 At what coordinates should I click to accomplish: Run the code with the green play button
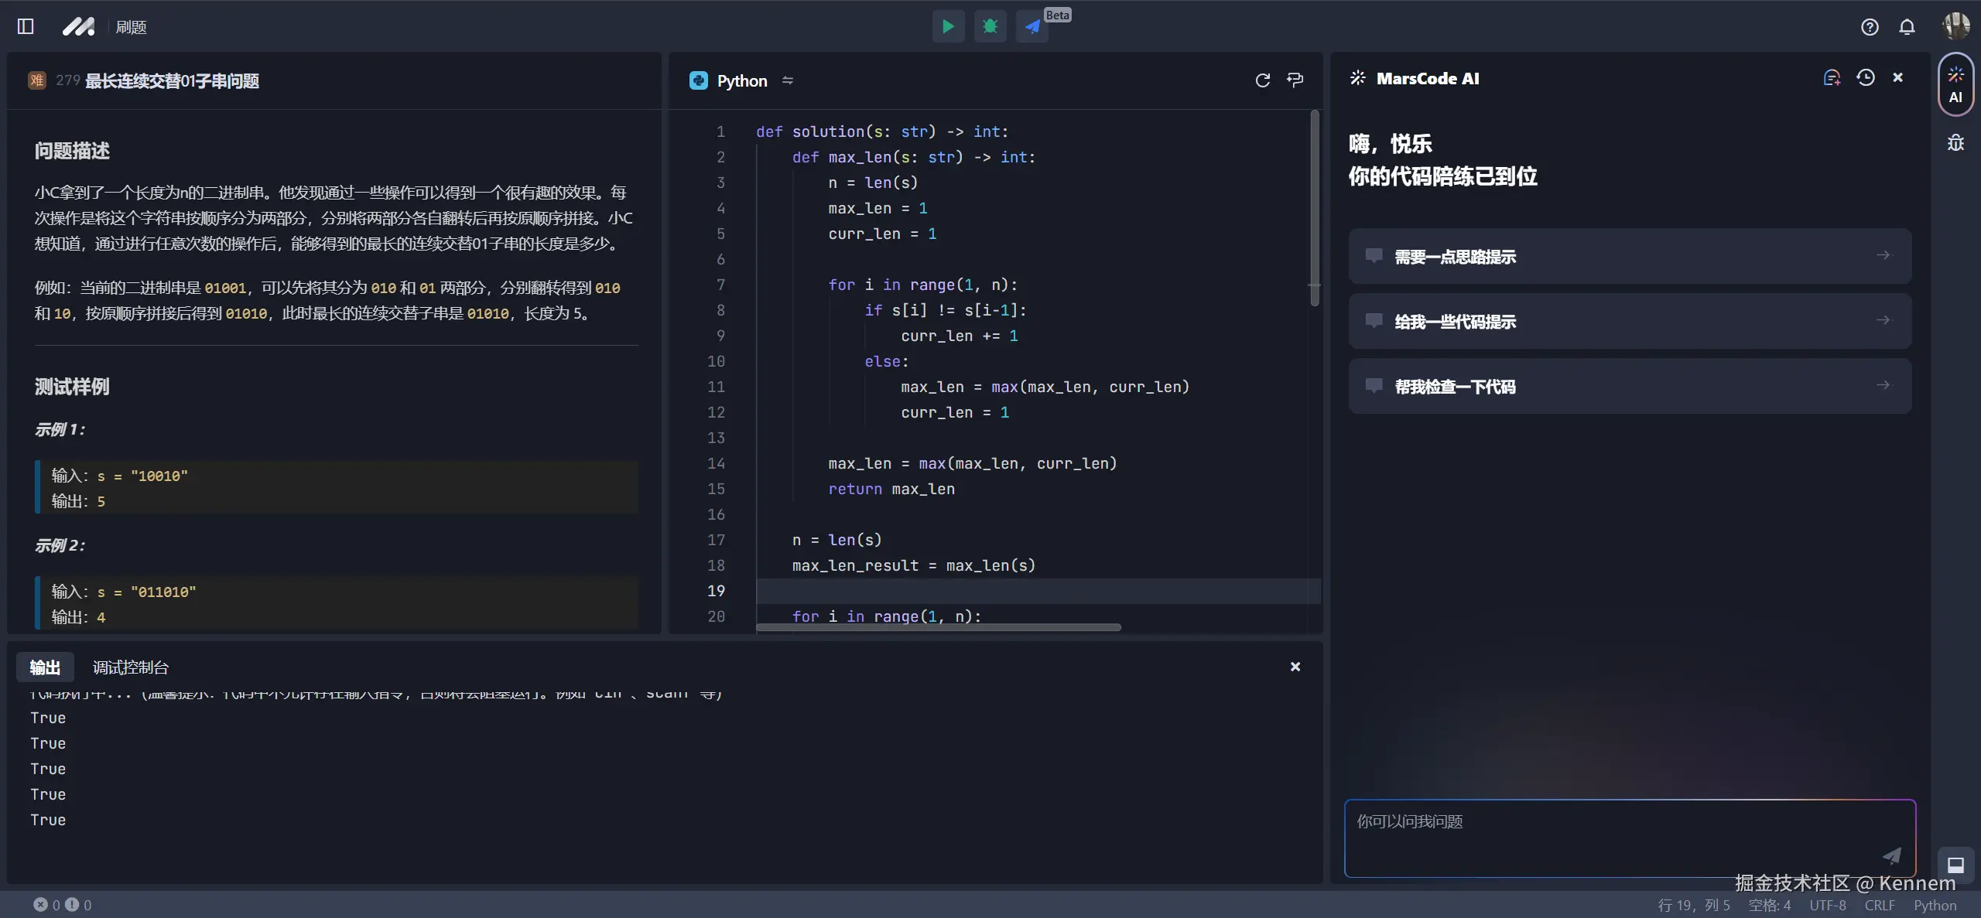tap(948, 27)
